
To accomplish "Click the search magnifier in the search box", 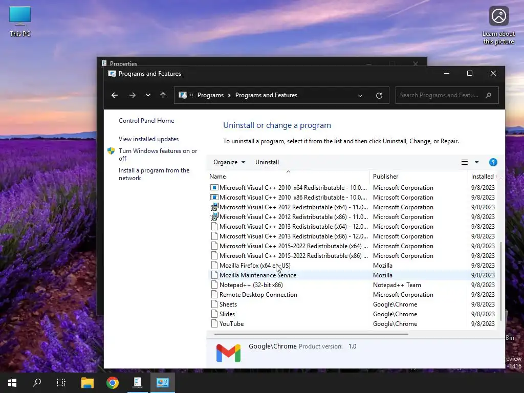I will pos(488,95).
